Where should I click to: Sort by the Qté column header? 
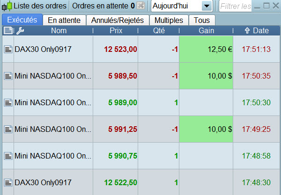159,30
